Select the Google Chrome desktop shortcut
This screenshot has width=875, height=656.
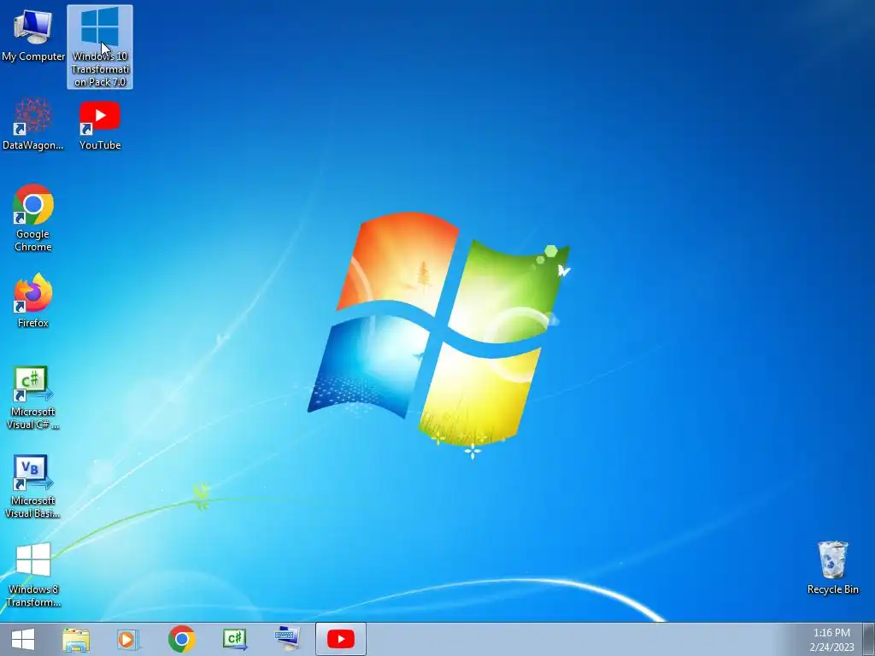coord(33,218)
